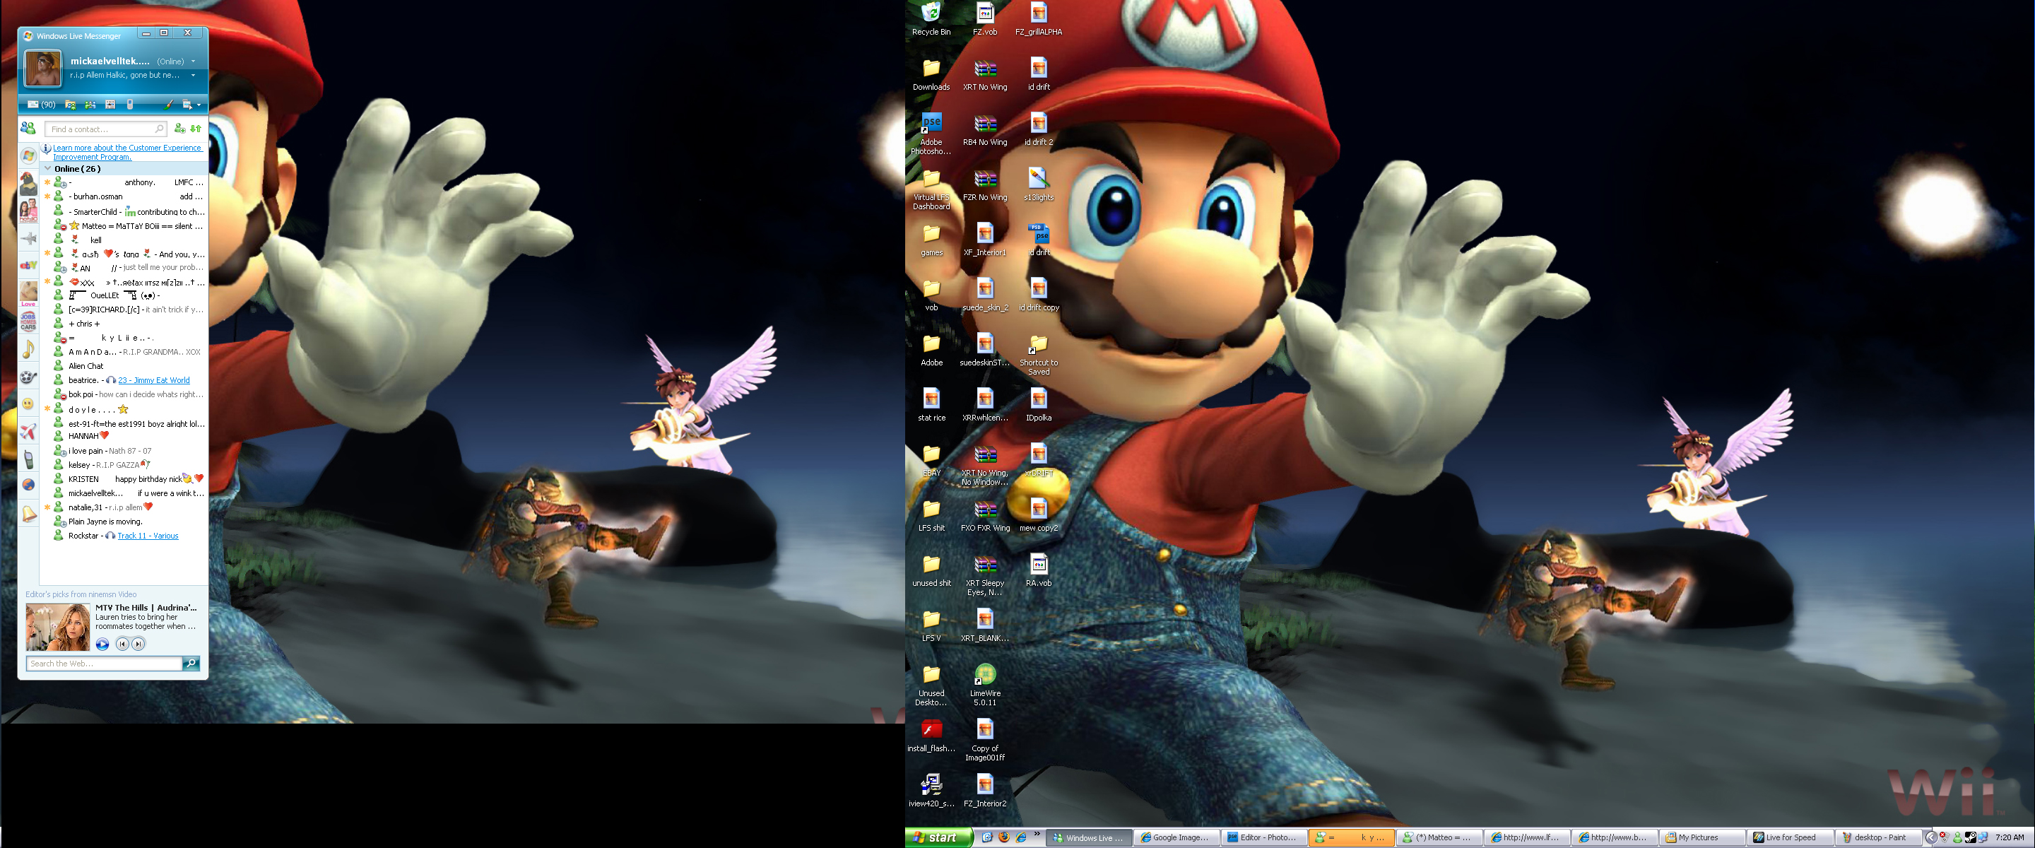This screenshot has height=848, width=2035.
Task: Click the mobile phone icon in Messenger toolbar
Action: click(x=129, y=105)
